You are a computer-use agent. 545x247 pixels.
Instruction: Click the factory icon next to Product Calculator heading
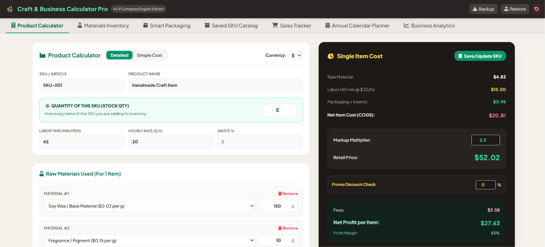point(42,55)
